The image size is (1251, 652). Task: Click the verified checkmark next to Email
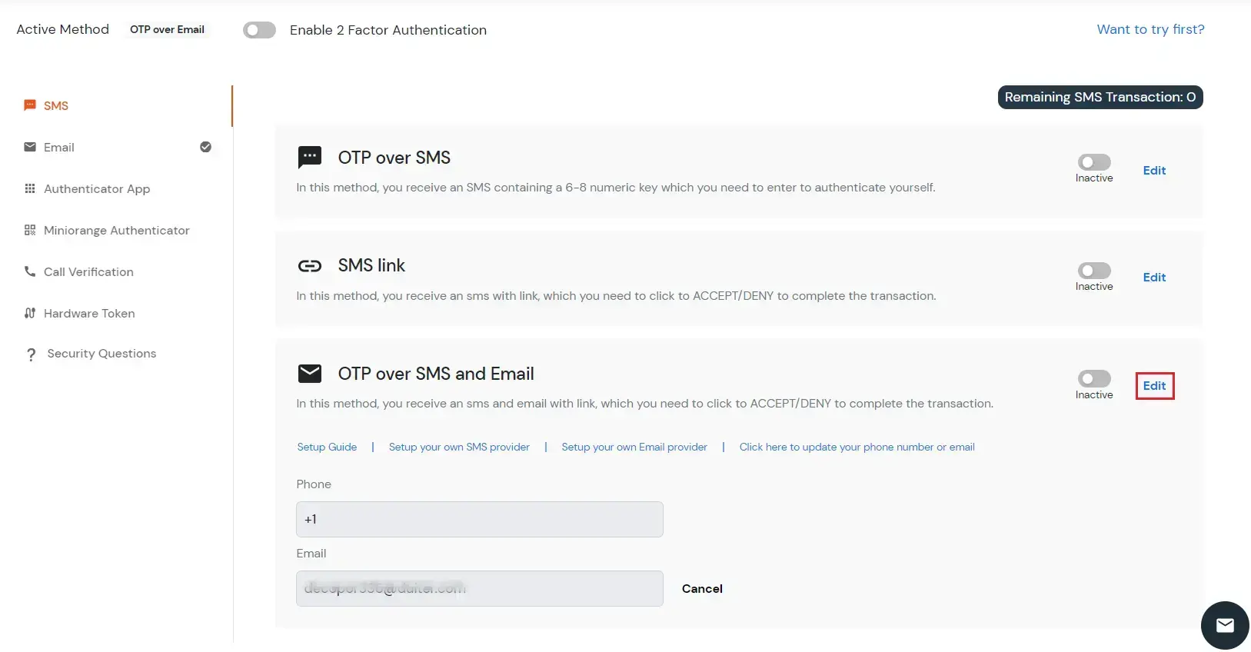coord(205,147)
